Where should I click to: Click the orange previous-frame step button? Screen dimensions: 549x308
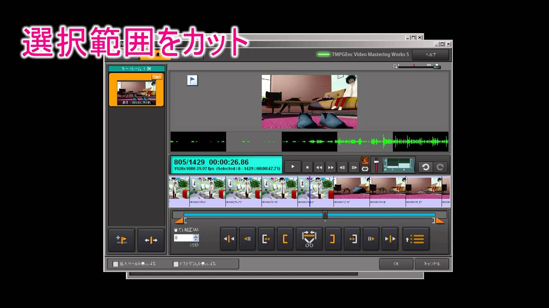coord(247,239)
